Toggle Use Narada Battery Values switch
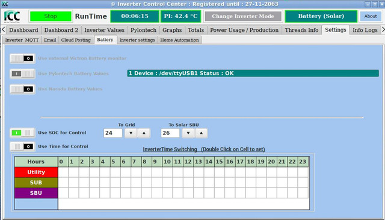The image size is (385, 220). click(22, 89)
